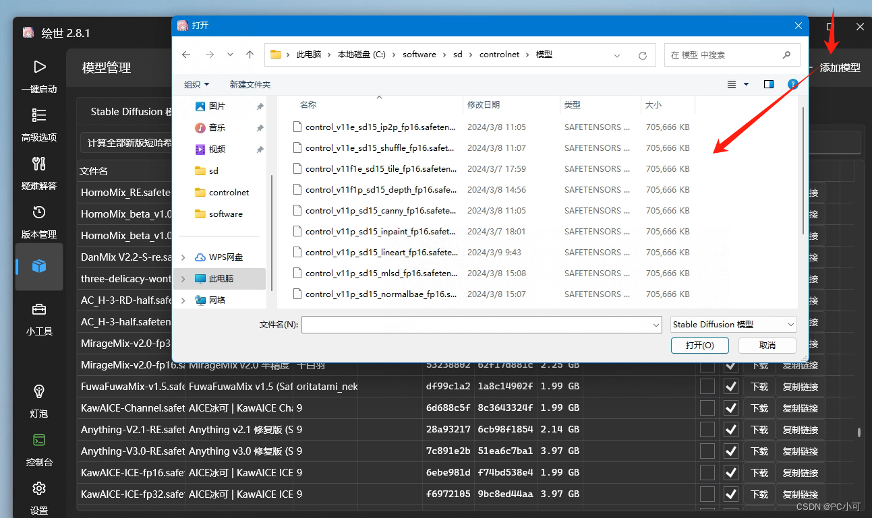
Task: Open 小工具 toolbox in sidebar
Action: click(x=39, y=319)
